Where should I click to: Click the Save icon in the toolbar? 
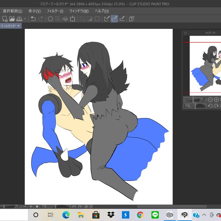pyautogui.click(x=19, y=19)
